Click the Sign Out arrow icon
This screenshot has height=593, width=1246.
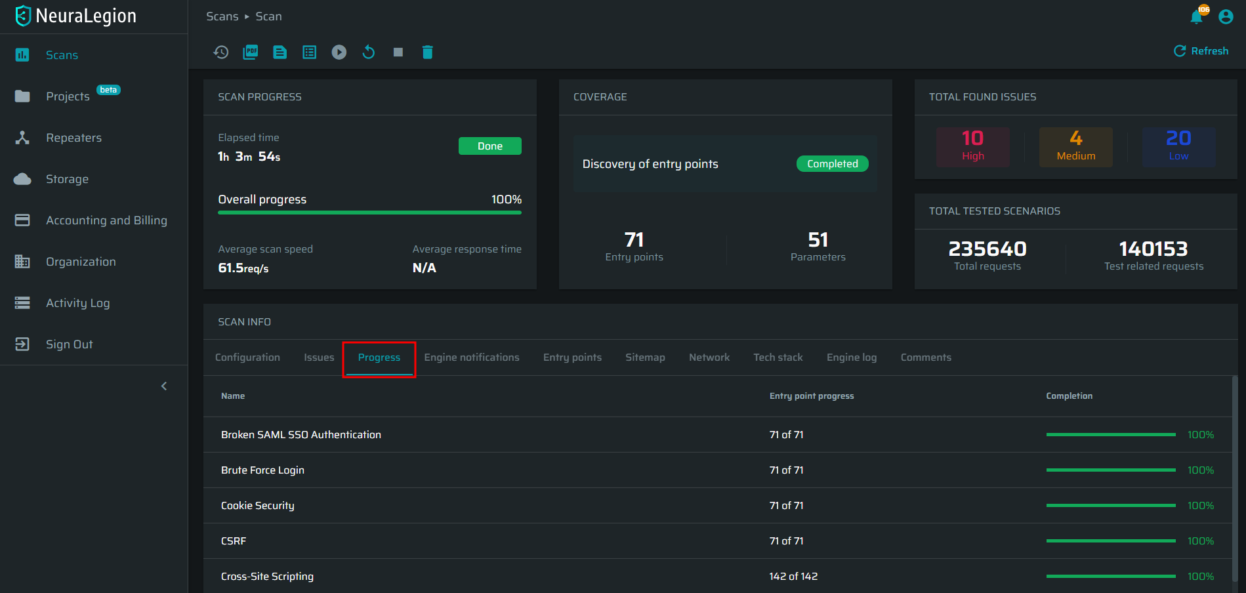22,344
